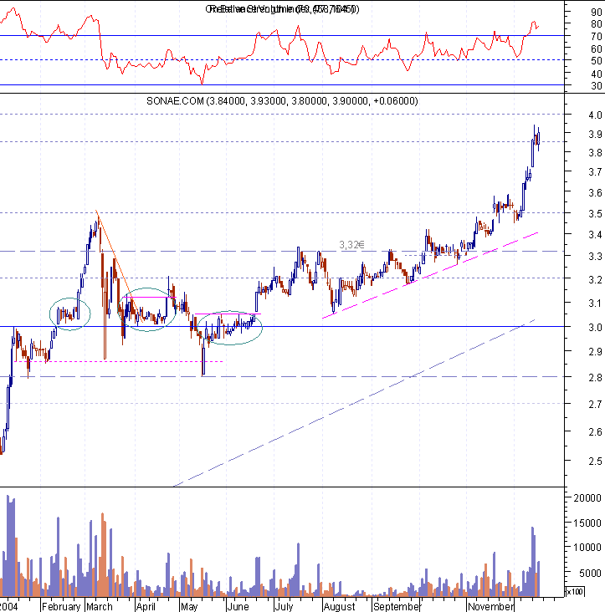Click the July label on the time axis
The height and width of the screenshot is (612, 605).
(x=284, y=606)
